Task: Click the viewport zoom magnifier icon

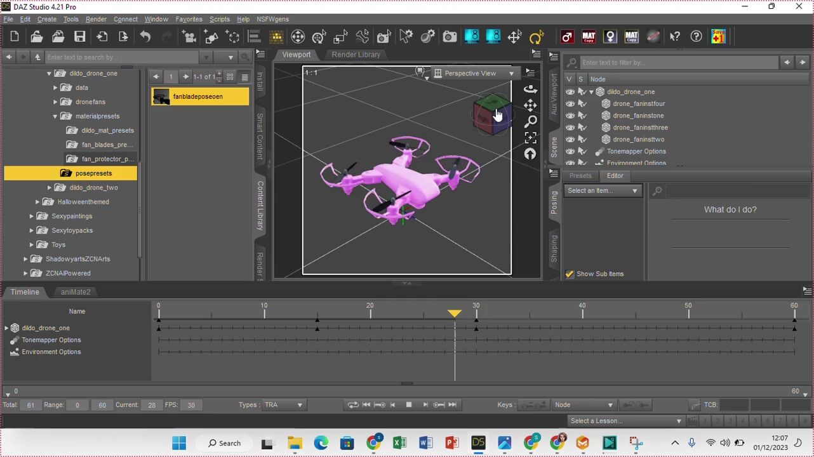Action: click(530, 121)
